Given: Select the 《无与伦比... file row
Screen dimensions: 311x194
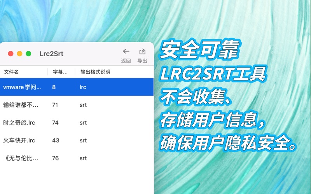Looking at the screenshot, I should tap(77, 158).
